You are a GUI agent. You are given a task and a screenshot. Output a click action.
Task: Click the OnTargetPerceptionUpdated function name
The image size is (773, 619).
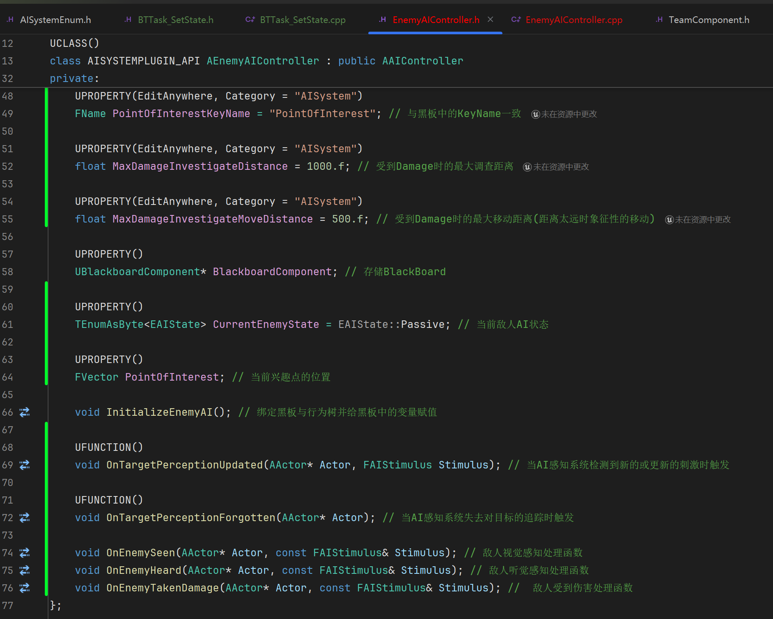pyautogui.click(x=184, y=465)
